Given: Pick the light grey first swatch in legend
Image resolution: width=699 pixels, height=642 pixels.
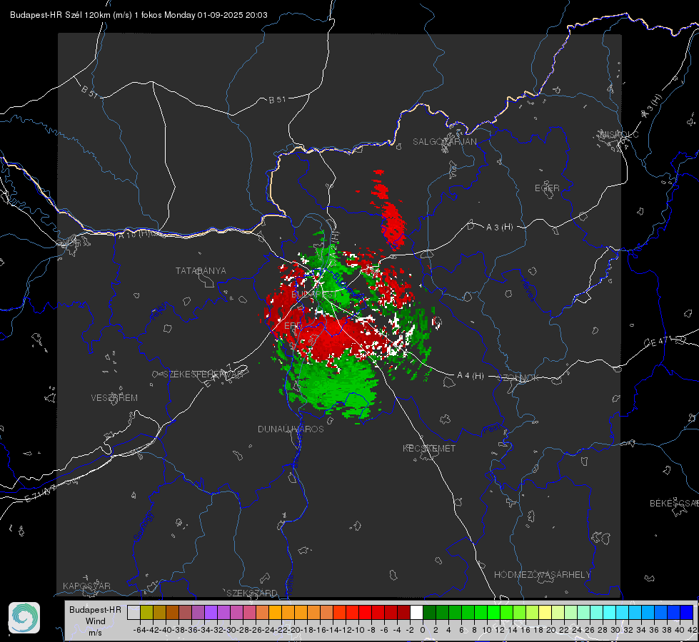Looking at the screenshot, I should pos(134,612).
